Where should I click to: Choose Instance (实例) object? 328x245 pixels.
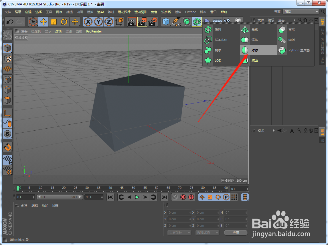295,40
